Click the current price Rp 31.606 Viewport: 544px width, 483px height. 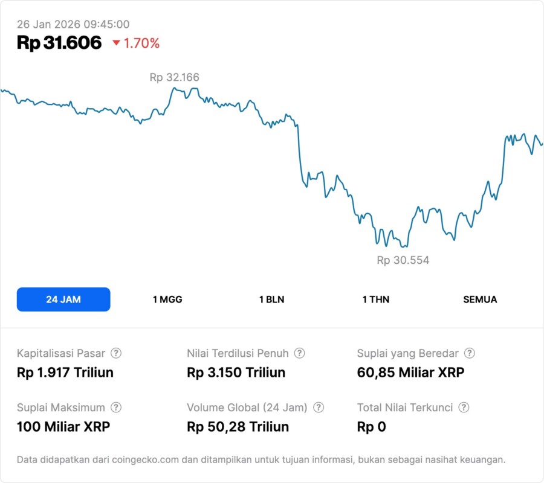[59, 43]
